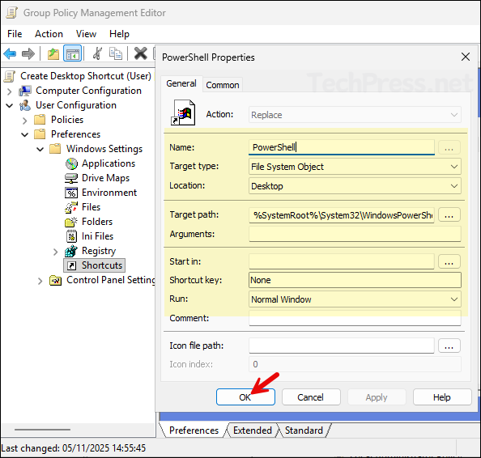
Task: Click the Start in field
Action: coord(342,262)
